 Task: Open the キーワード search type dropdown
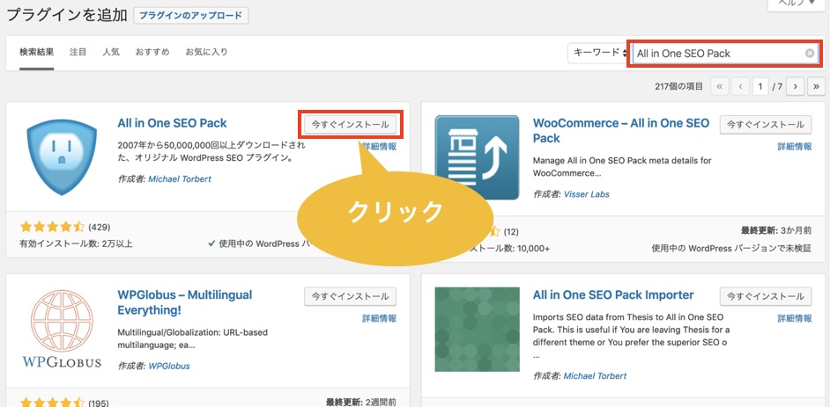pyautogui.click(x=598, y=53)
